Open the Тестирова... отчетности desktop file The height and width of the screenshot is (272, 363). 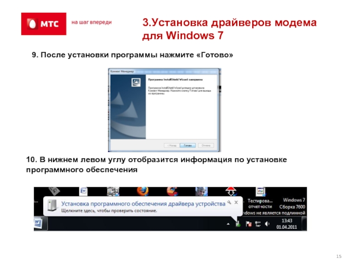(260, 198)
